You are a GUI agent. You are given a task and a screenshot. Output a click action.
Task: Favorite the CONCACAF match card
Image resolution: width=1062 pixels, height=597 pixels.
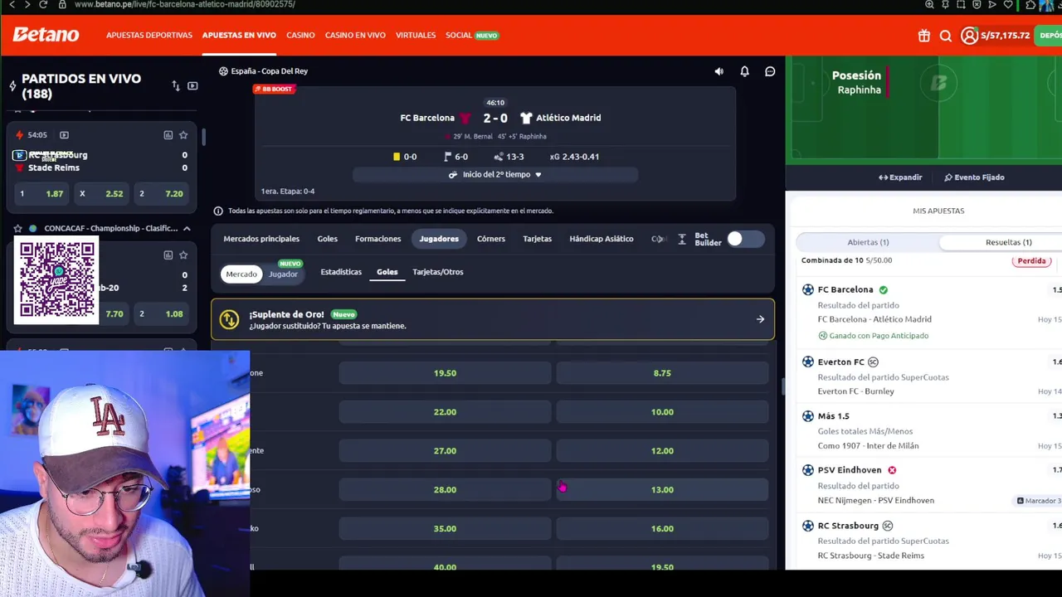(x=183, y=255)
